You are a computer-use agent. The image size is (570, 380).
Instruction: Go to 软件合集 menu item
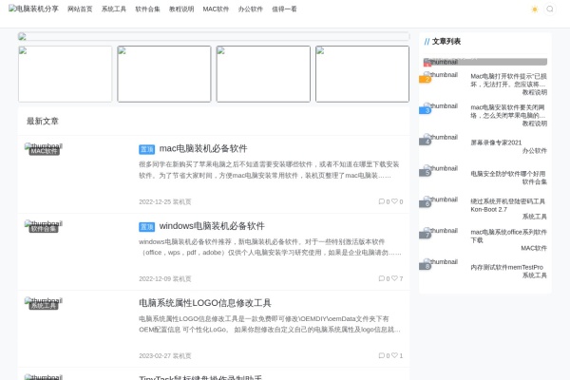click(147, 9)
